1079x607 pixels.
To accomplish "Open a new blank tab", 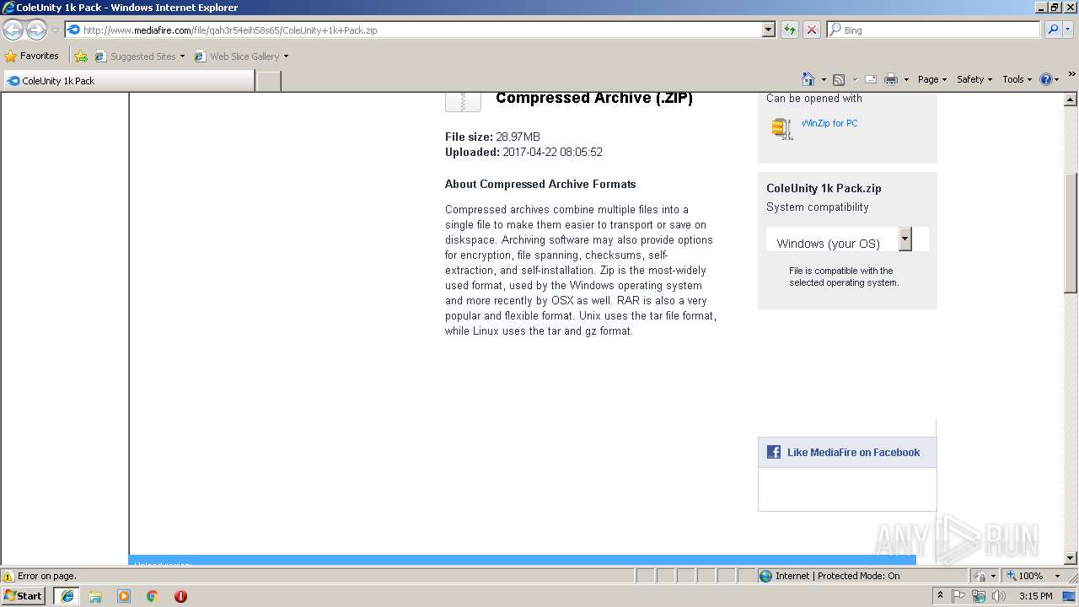I will click(x=268, y=81).
